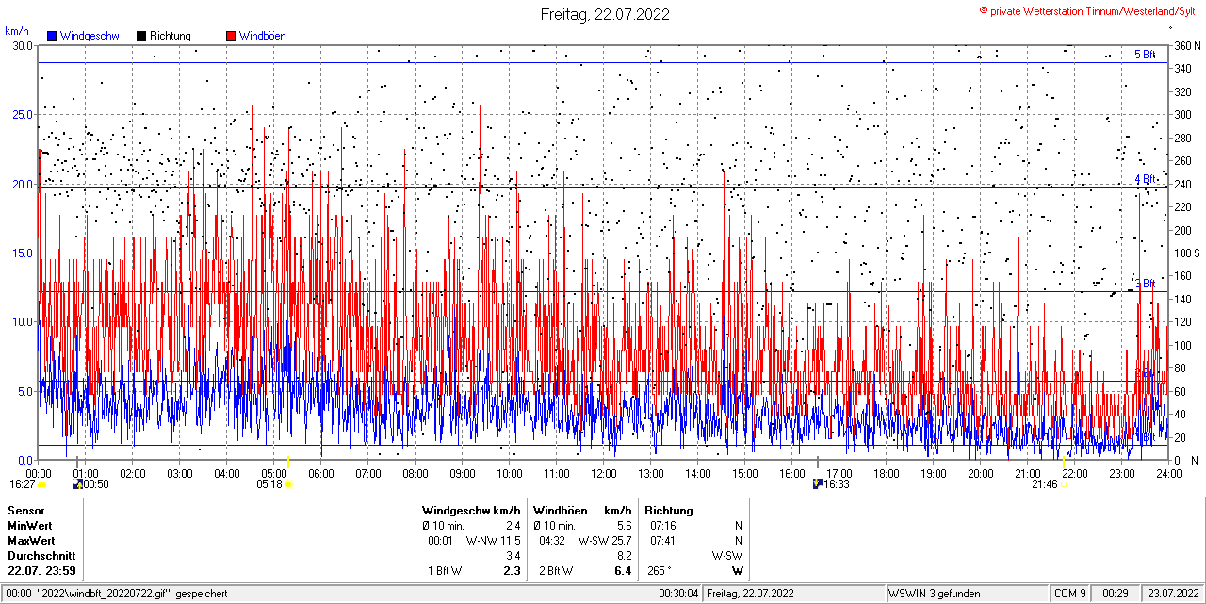Click the Sensor row header
The height and width of the screenshot is (604, 1206).
(x=25, y=511)
